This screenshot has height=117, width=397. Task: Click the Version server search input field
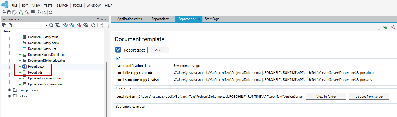[30, 25]
